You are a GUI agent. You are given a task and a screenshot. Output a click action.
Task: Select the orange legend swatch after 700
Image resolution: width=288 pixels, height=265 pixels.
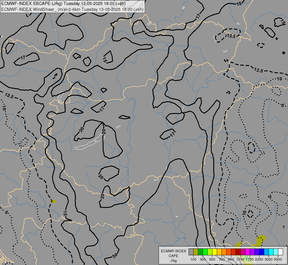coord(224,252)
